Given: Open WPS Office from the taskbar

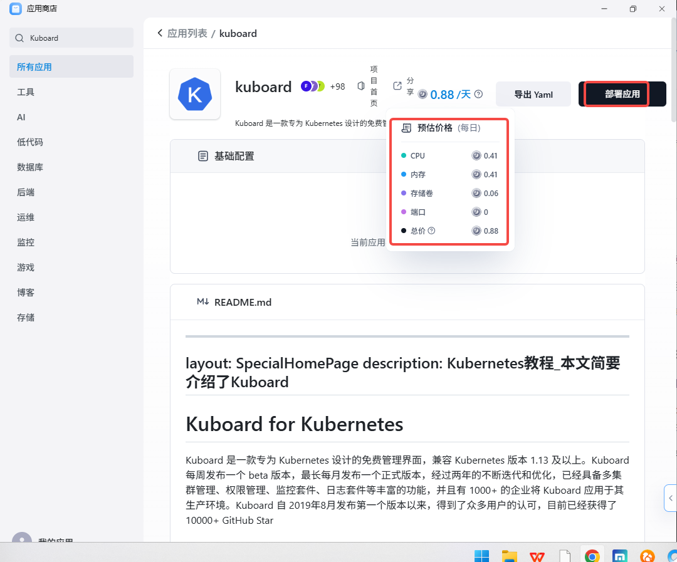Looking at the screenshot, I should (x=537, y=556).
